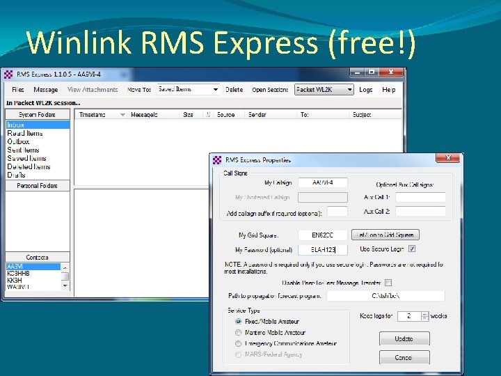Click the RMS Express main window app icon

click(8, 75)
